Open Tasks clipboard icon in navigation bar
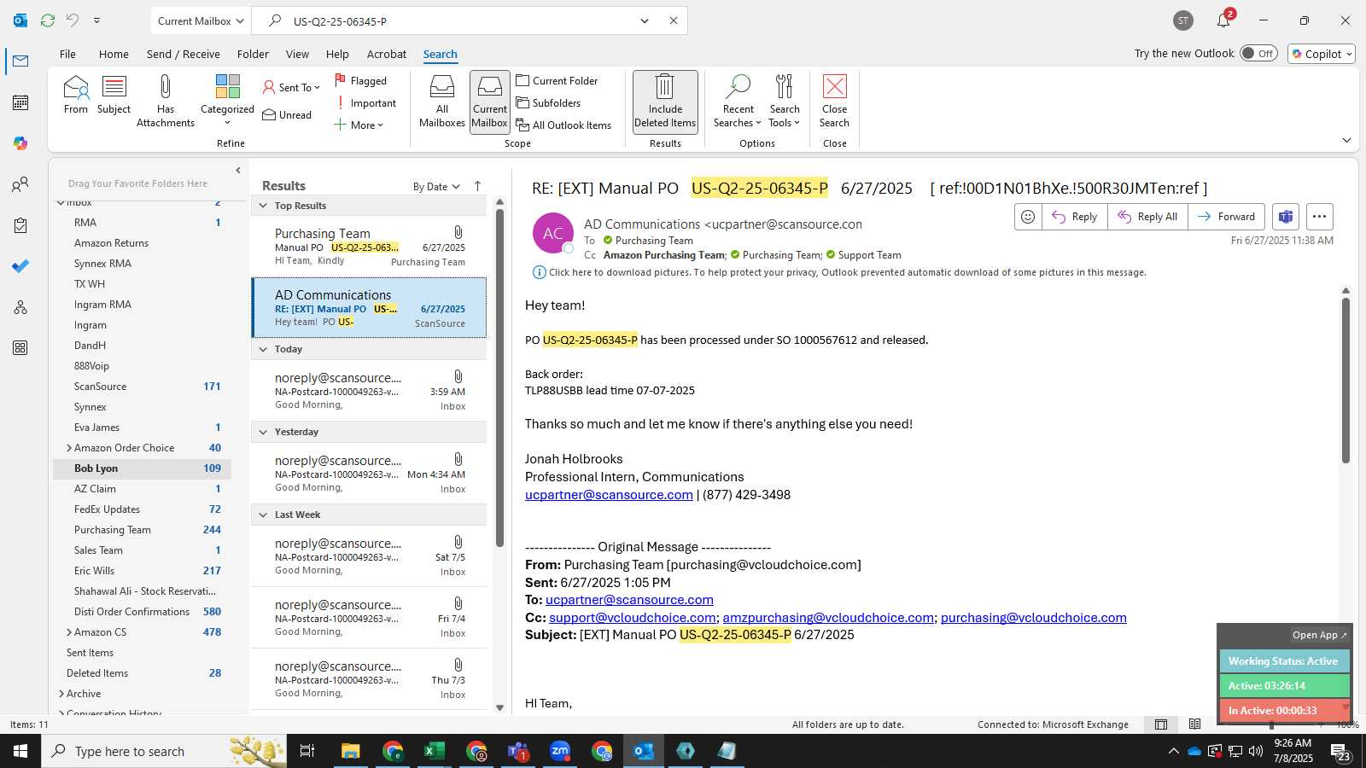 tap(20, 225)
